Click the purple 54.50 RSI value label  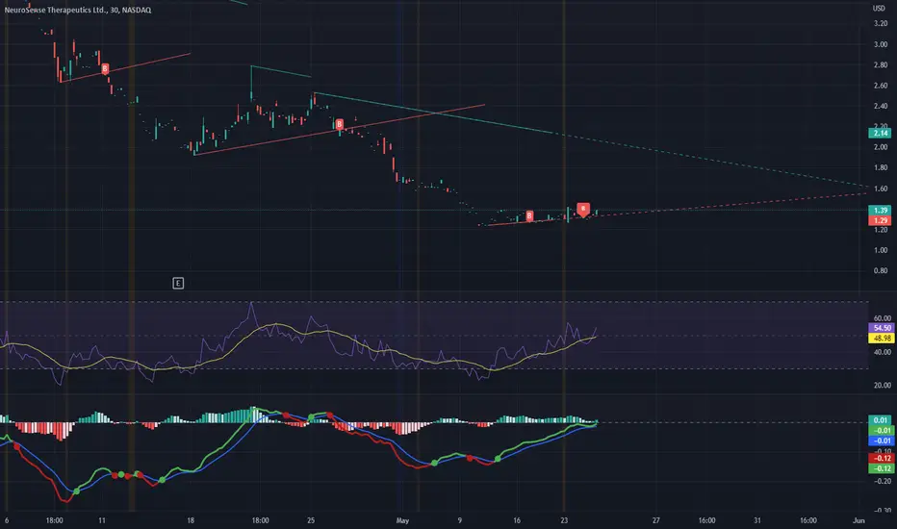(880, 328)
